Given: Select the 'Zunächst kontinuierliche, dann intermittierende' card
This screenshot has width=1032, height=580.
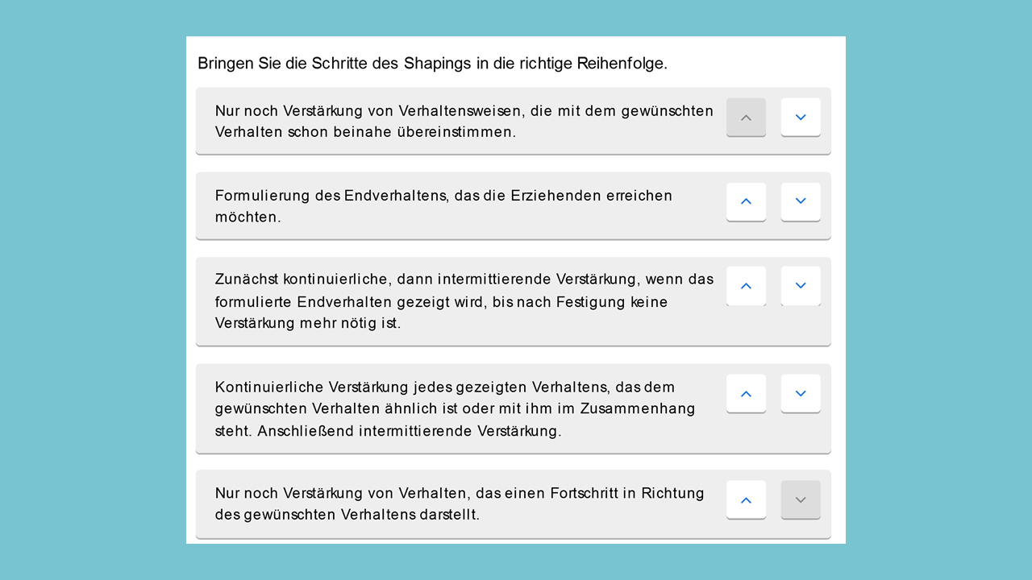Looking at the screenshot, I should (x=464, y=301).
